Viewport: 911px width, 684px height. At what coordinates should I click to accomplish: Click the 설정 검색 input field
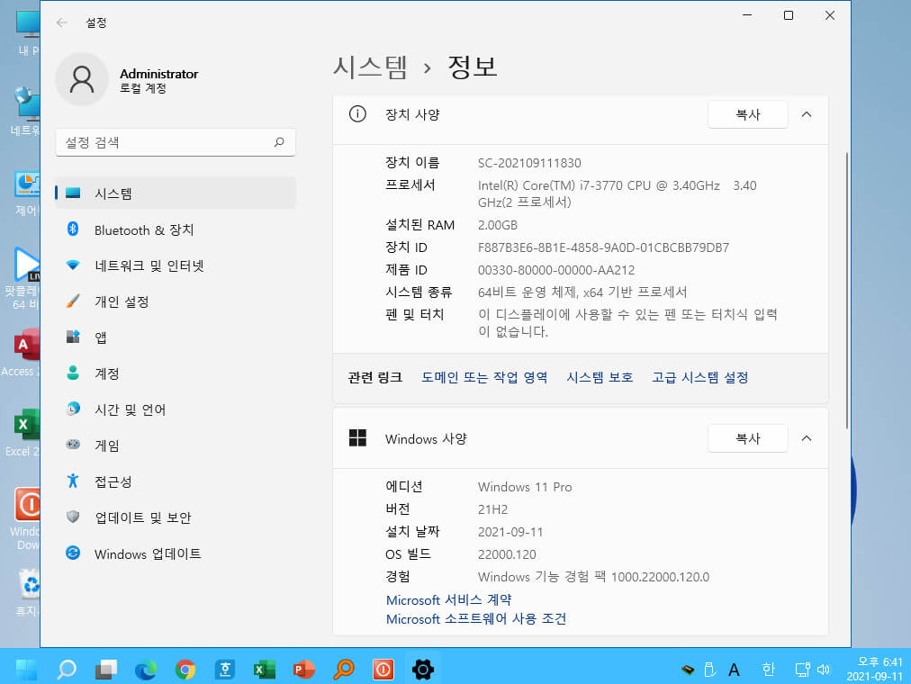pos(176,142)
